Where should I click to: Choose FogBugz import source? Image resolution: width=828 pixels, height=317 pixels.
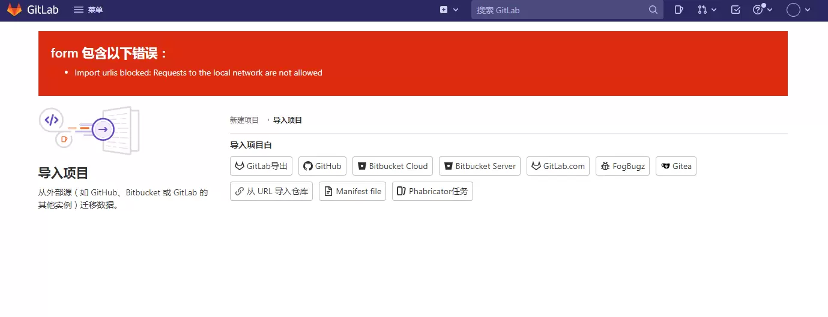tap(623, 166)
